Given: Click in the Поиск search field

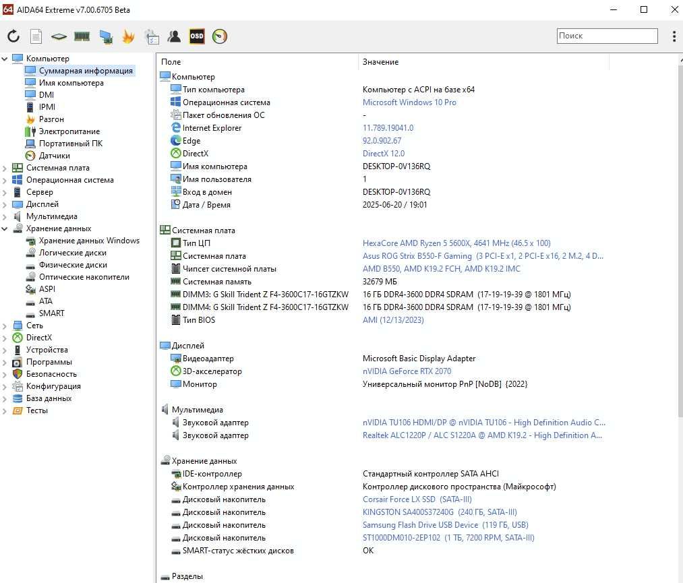Looking at the screenshot, I should (607, 36).
